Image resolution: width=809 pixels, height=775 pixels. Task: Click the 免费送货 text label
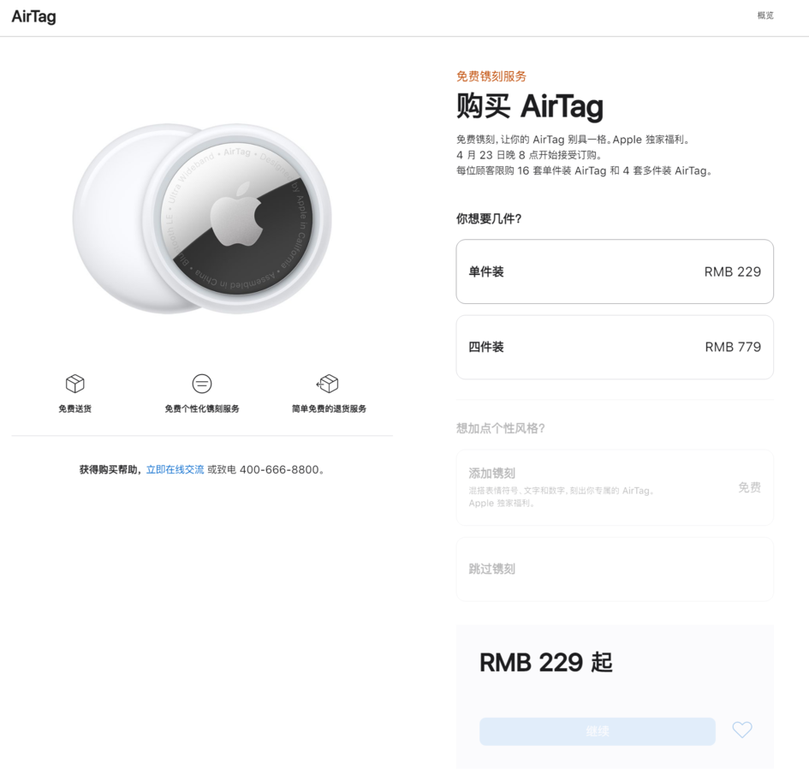click(x=74, y=408)
